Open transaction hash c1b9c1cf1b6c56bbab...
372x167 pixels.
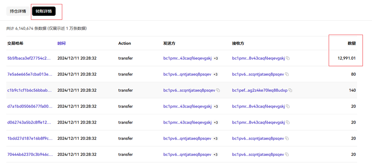pos(30,90)
